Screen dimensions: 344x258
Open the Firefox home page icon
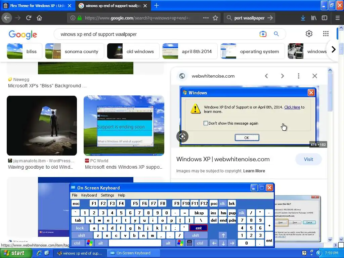39,18
